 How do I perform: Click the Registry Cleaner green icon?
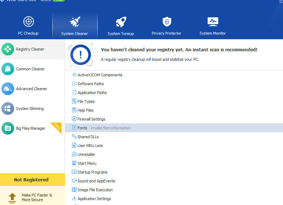8,49
